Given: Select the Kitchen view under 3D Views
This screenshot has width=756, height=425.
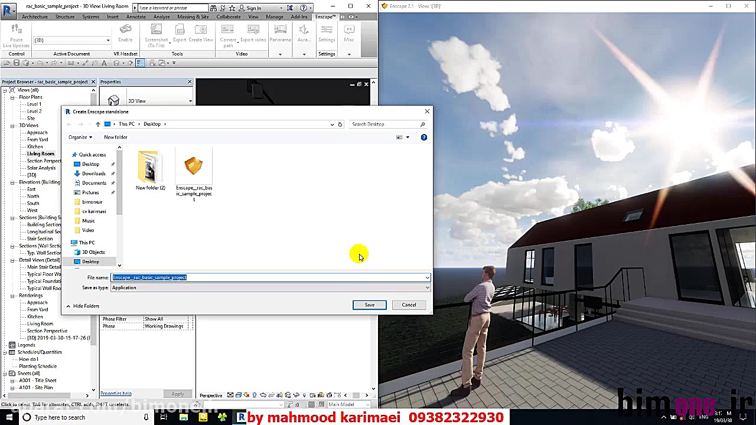Looking at the screenshot, I should coord(35,146).
